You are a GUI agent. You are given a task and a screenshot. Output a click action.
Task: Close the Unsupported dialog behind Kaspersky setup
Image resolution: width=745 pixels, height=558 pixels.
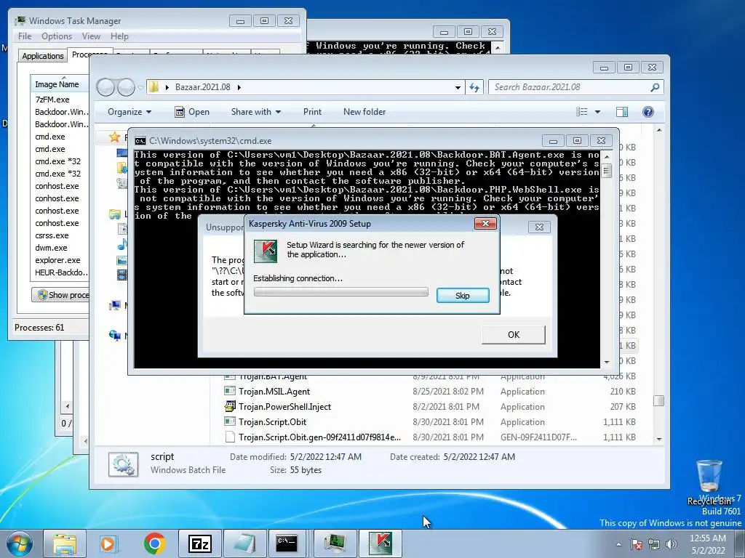[x=539, y=227]
